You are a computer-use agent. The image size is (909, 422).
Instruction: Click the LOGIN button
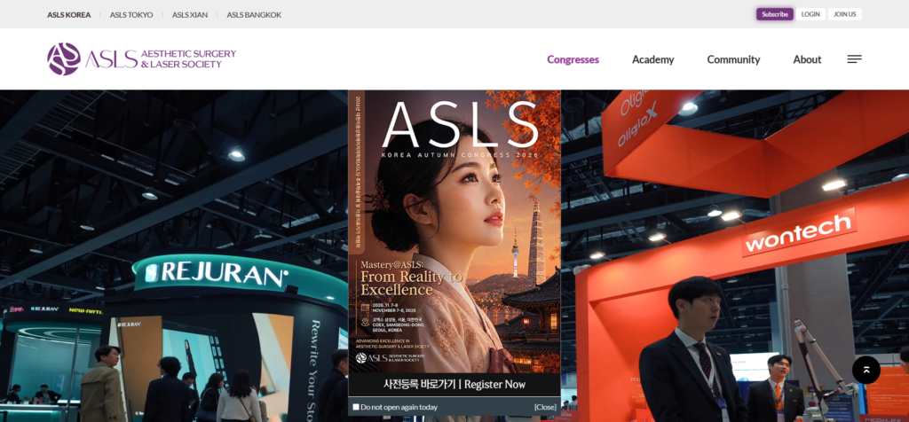click(x=810, y=14)
